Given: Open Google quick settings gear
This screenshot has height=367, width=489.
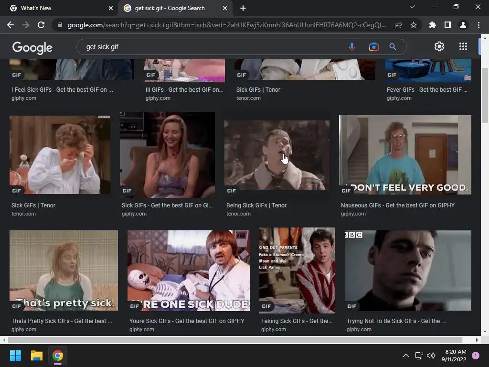Looking at the screenshot, I should click(439, 46).
